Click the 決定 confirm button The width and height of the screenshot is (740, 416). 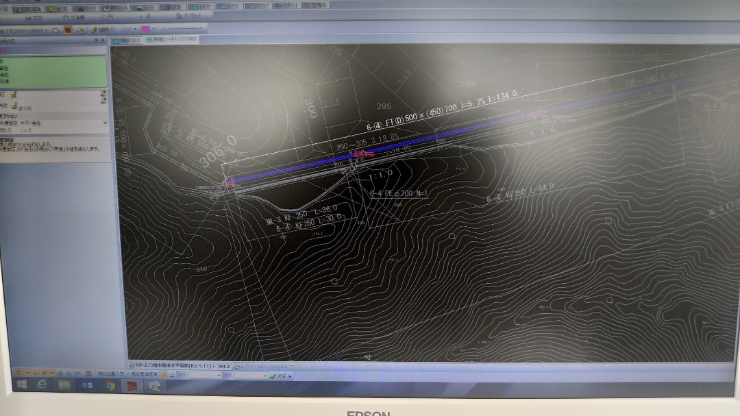tap(278, 376)
